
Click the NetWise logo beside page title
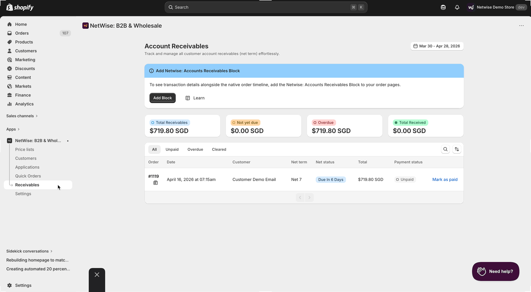(x=85, y=26)
